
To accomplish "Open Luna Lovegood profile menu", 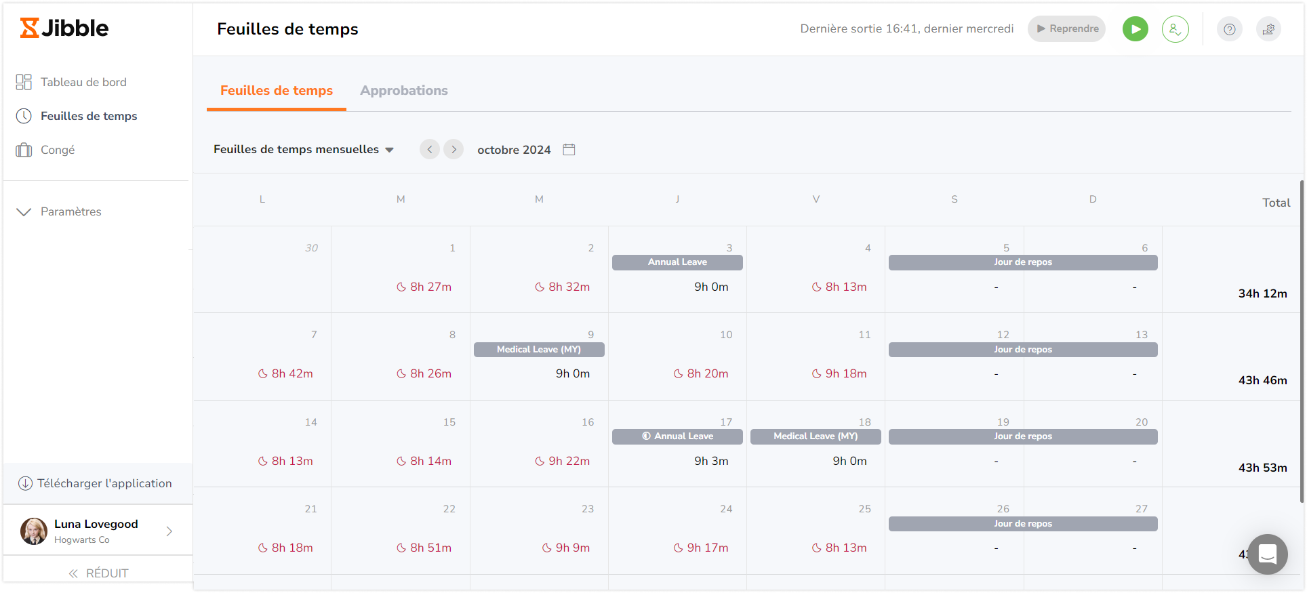I will click(98, 531).
